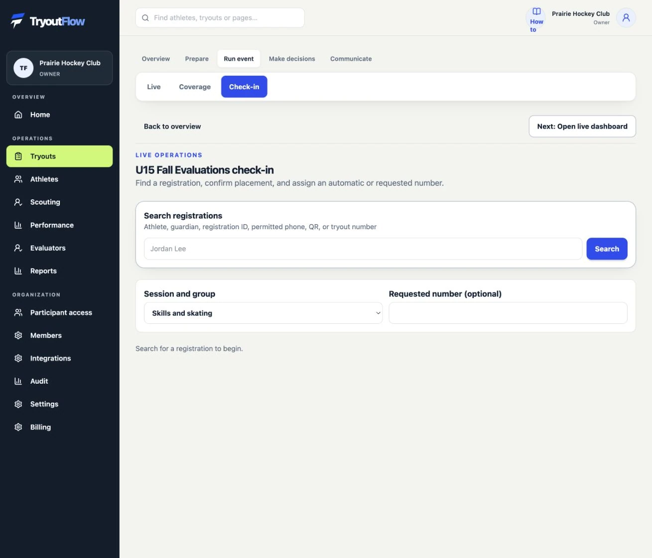Click Next: Open live dashboard button
The height and width of the screenshot is (558, 652).
pyautogui.click(x=582, y=127)
